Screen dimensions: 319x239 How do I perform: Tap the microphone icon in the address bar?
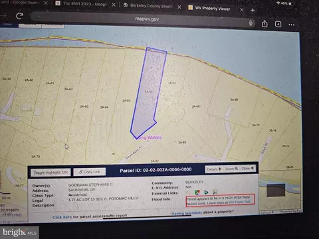point(251,23)
